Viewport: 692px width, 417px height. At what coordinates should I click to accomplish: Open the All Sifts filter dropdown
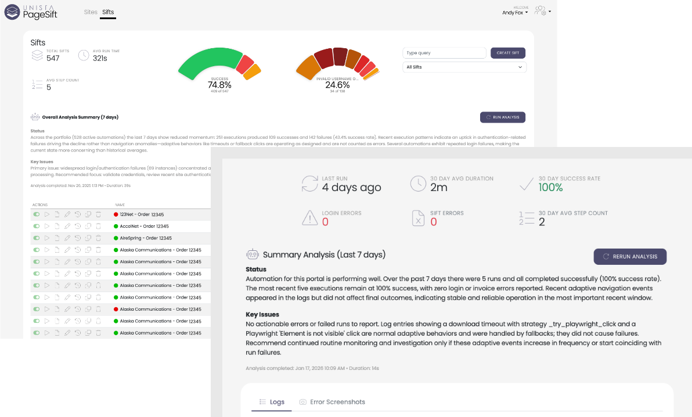pos(464,67)
